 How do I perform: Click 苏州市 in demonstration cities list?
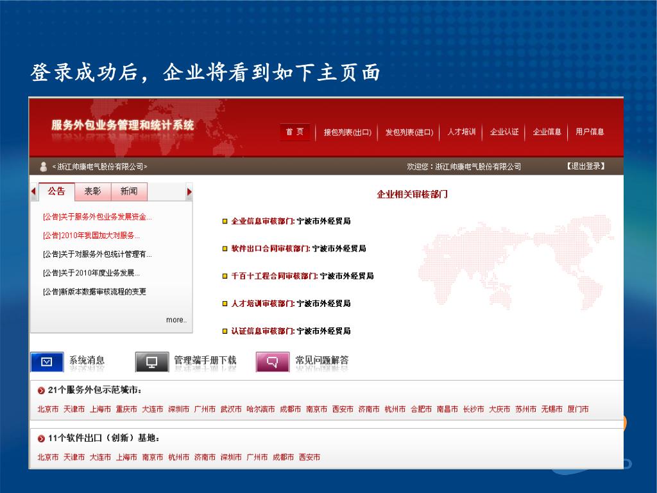(x=526, y=409)
